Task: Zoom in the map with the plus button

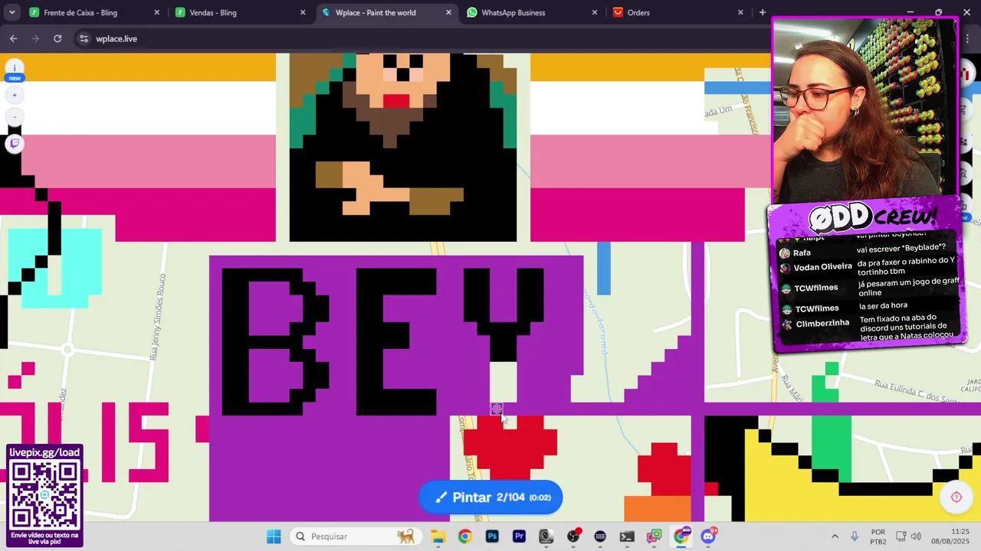Action: coord(15,95)
